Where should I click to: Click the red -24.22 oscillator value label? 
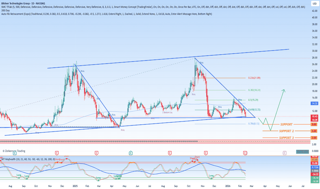coord(315,174)
